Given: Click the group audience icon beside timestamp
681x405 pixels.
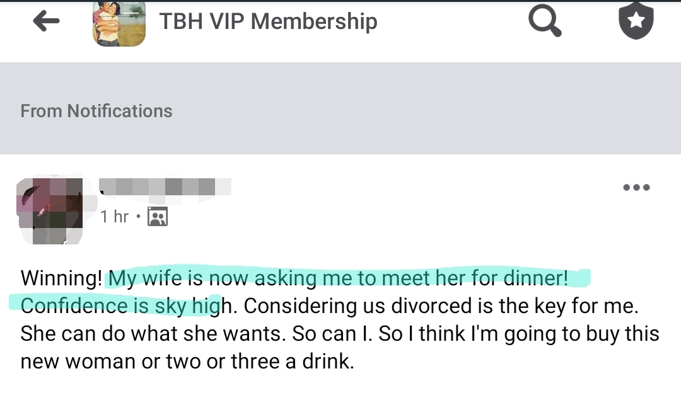Looking at the screenshot, I should [157, 217].
